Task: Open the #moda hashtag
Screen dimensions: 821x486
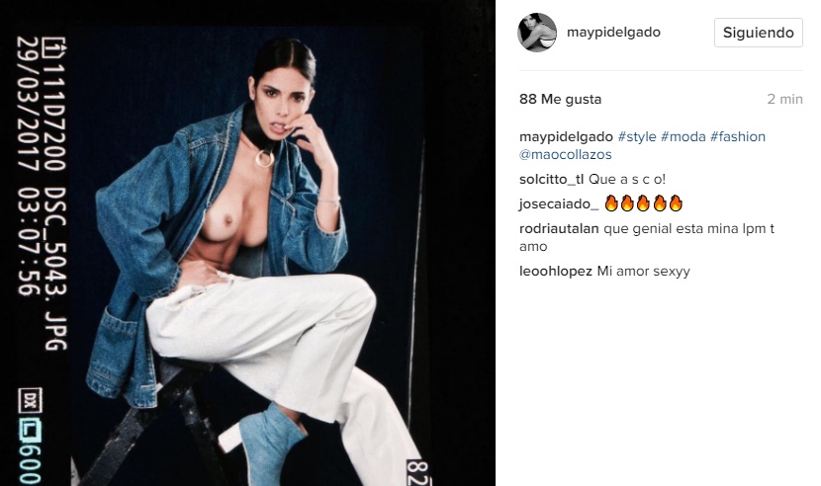Action: [x=683, y=136]
